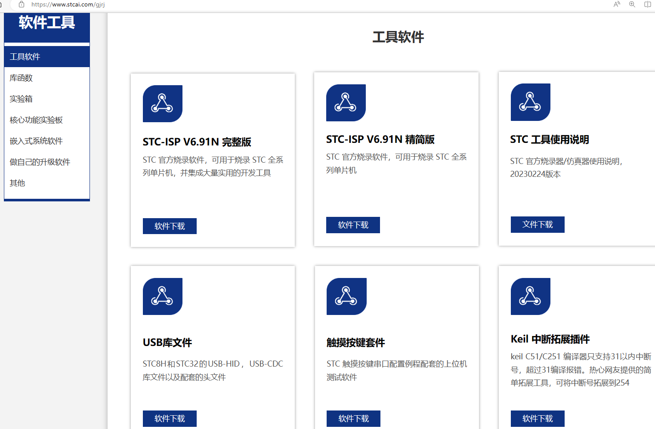Click the 触摸按键套件 title
Screen dimensions: 655x429
coord(355,343)
